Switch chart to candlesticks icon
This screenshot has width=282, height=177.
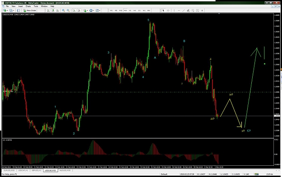tap(53, 11)
